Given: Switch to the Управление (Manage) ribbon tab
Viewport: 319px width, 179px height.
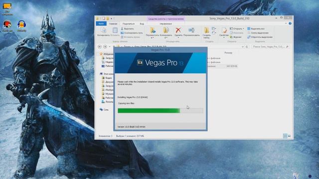Looking at the screenshot, I should pos(165,24).
